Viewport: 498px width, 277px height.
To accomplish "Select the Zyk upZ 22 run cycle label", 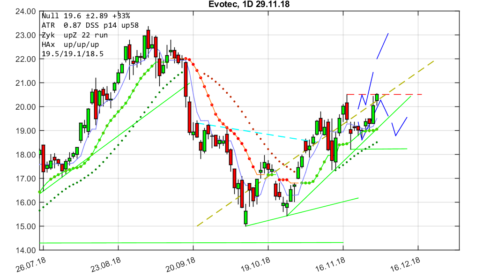I will (75, 34).
